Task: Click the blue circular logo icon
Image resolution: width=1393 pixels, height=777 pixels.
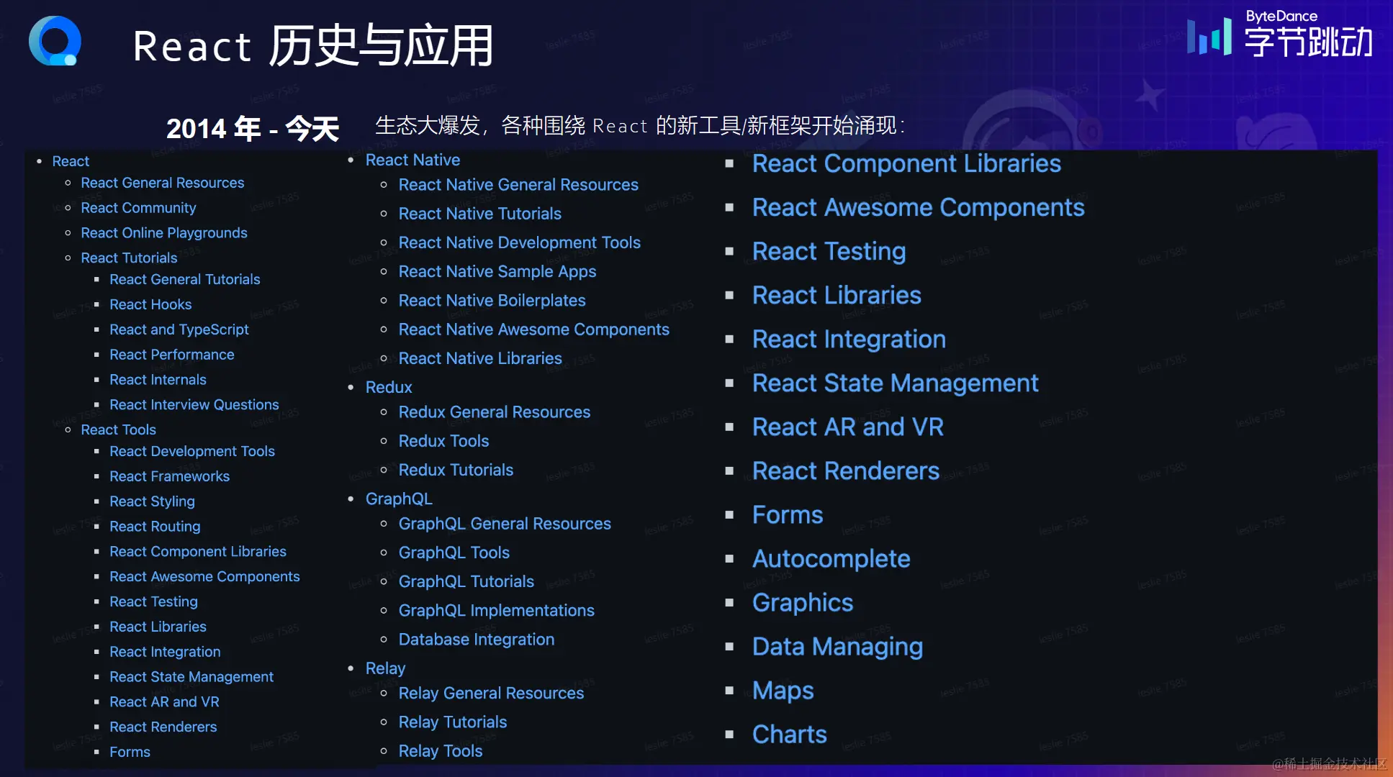Action: tap(55, 41)
